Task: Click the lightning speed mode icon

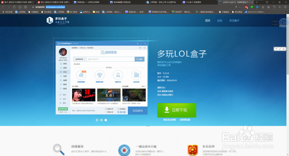Action: [236, 7]
